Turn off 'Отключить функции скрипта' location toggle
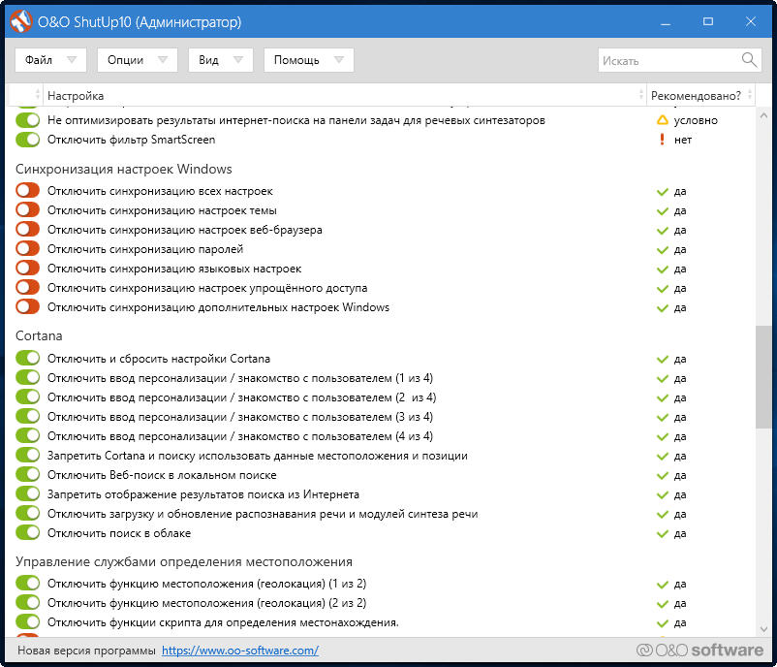777x667 pixels. point(27,621)
